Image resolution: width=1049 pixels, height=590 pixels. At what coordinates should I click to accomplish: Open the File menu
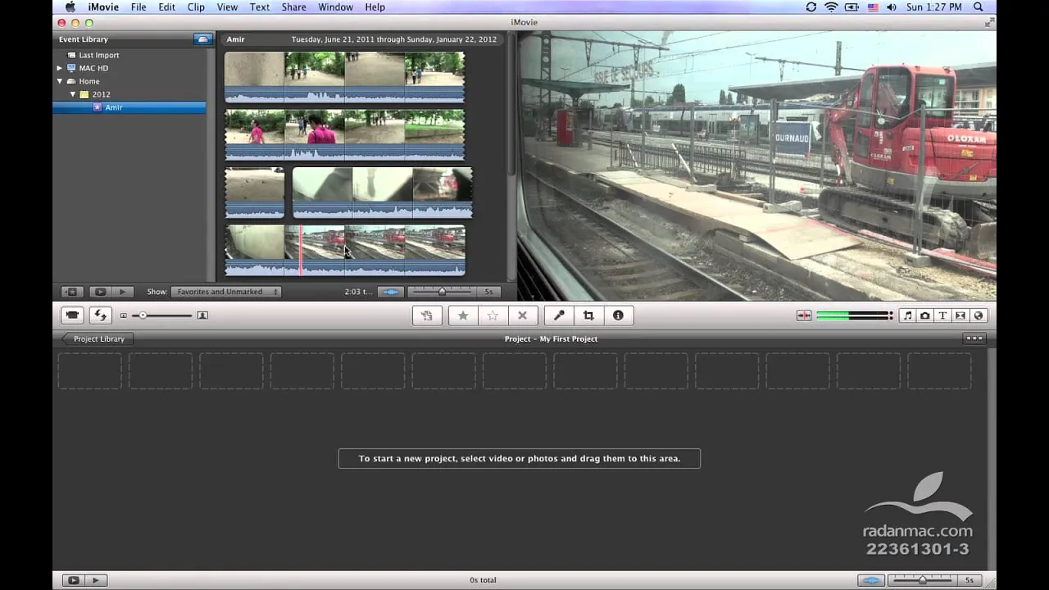tap(139, 7)
